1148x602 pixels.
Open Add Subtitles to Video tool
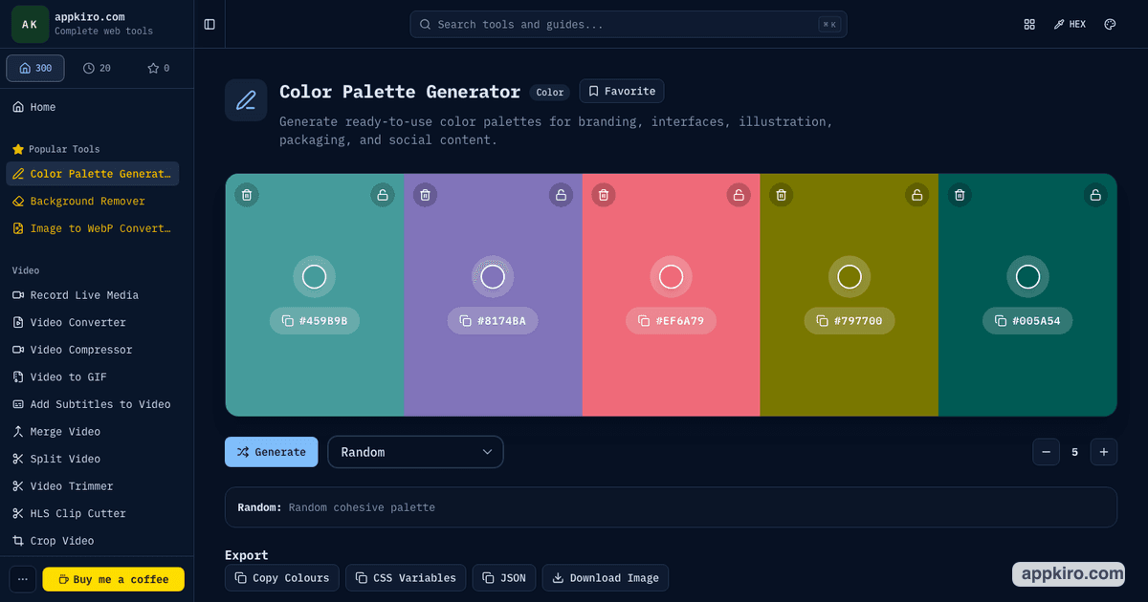[x=92, y=404]
